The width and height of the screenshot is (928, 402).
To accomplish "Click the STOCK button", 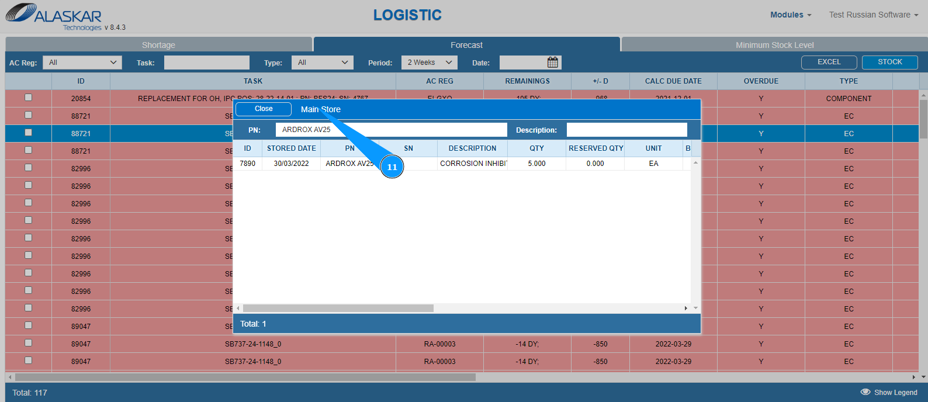I will 890,62.
